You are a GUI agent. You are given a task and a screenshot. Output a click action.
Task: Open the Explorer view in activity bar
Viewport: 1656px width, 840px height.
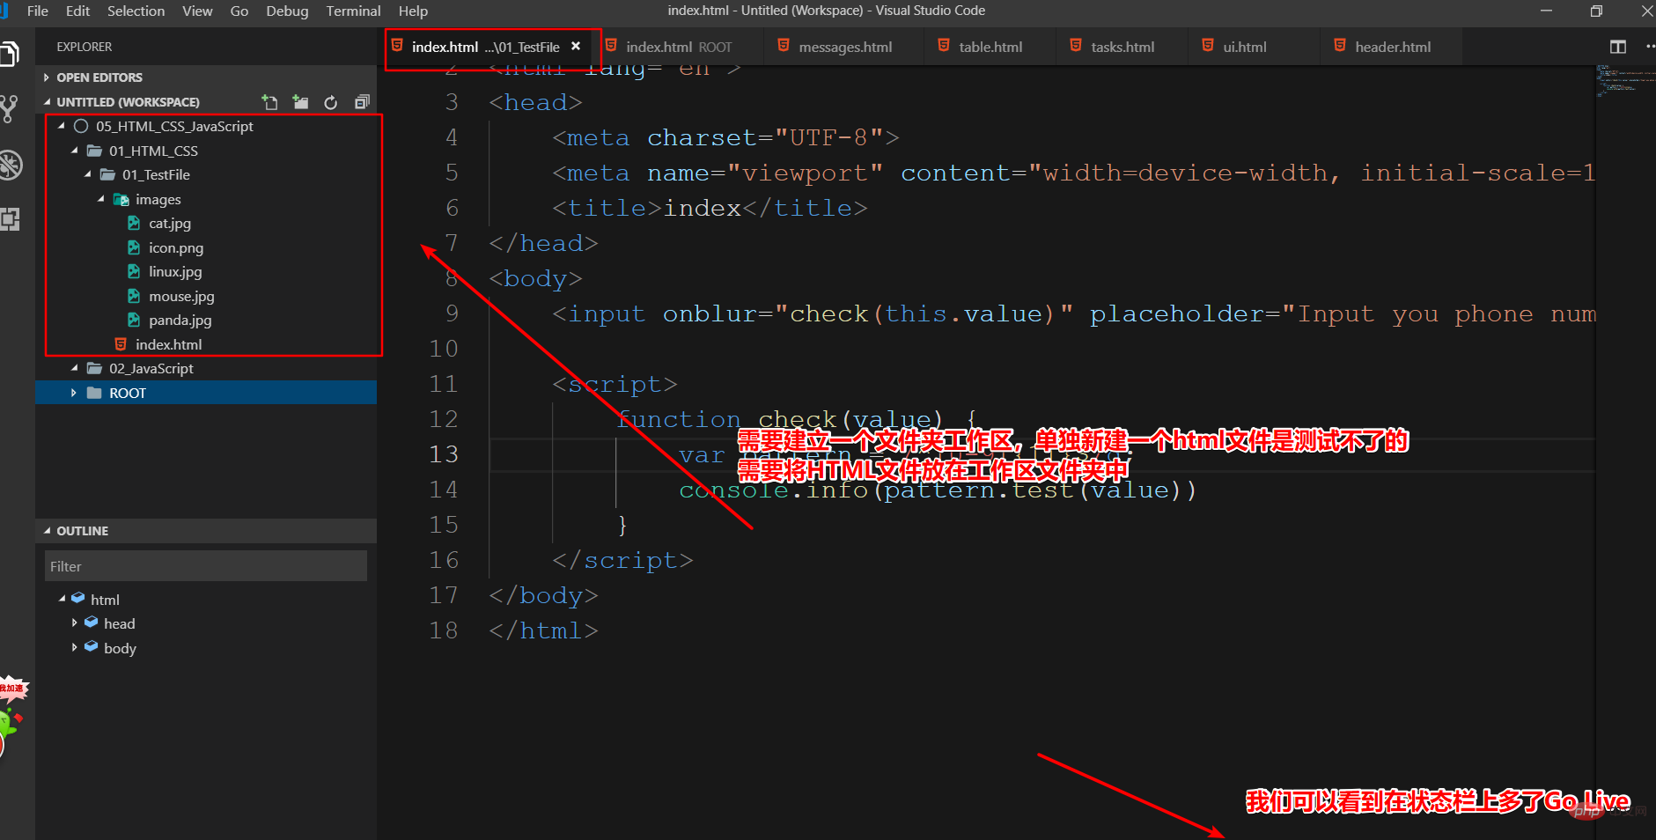[10, 55]
